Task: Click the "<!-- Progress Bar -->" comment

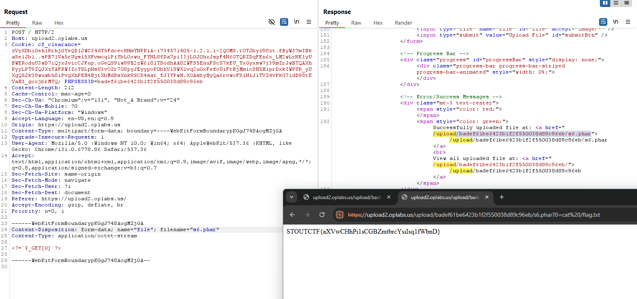Action: [x=435, y=53]
